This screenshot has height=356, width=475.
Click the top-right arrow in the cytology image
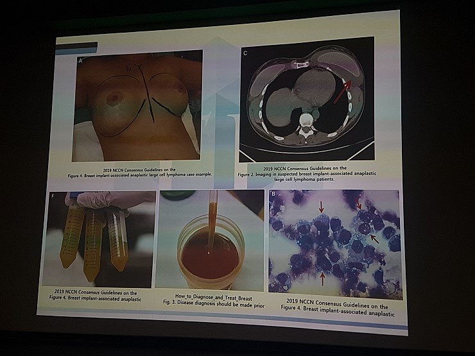[360, 203]
